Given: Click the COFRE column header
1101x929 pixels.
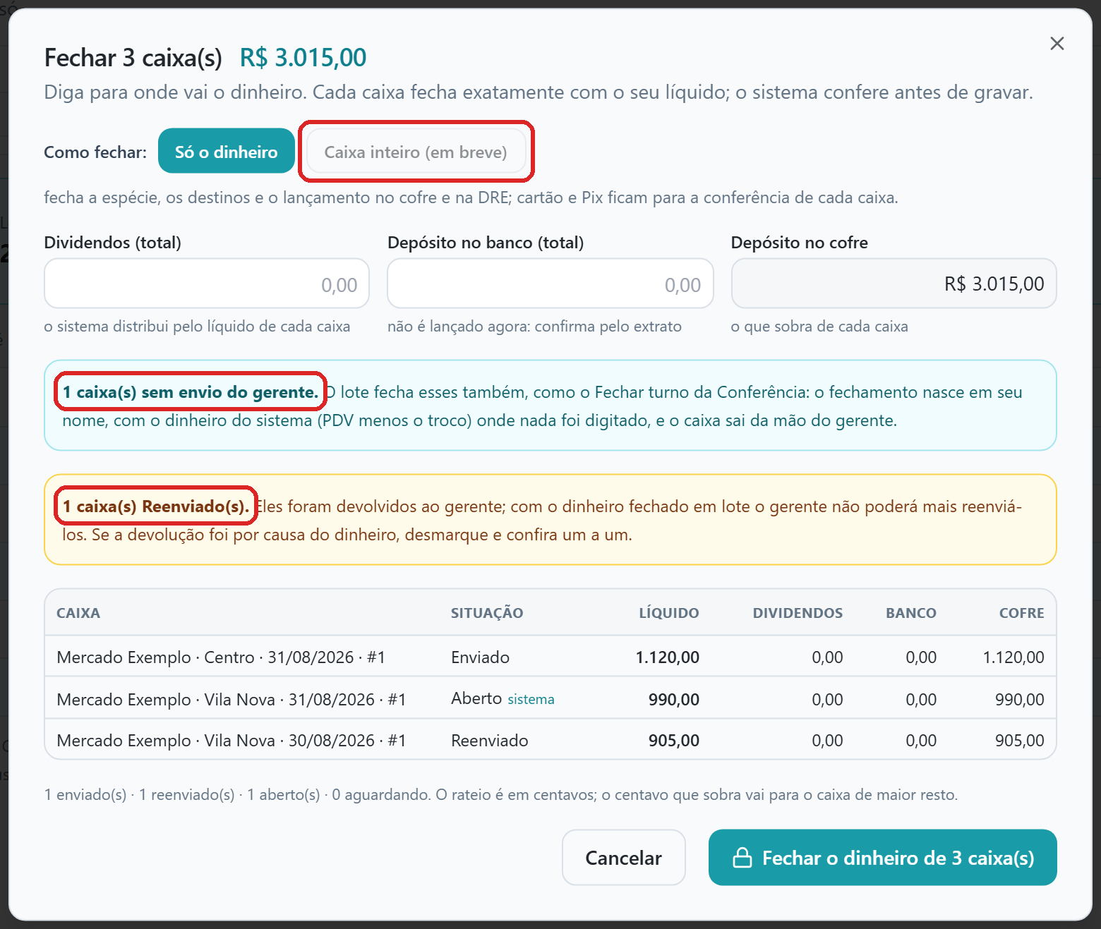Looking at the screenshot, I should tap(1021, 612).
